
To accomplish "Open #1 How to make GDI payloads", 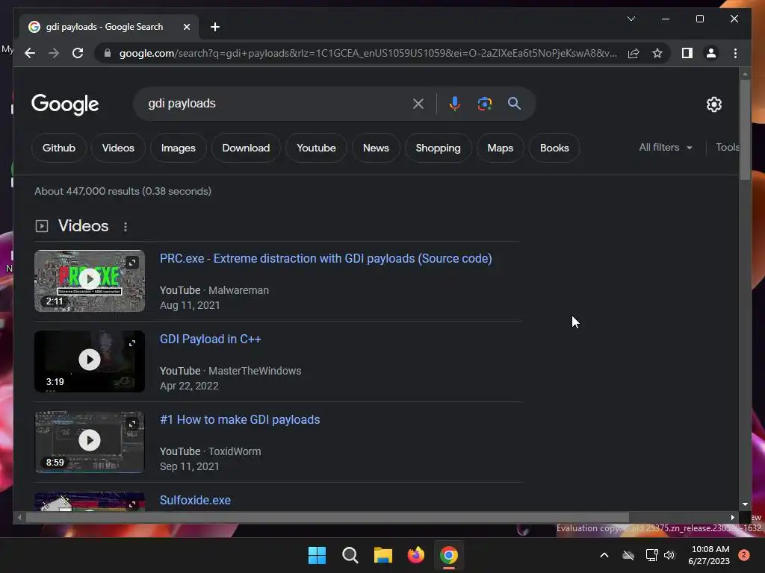I will pyautogui.click(x=240, y=419).
